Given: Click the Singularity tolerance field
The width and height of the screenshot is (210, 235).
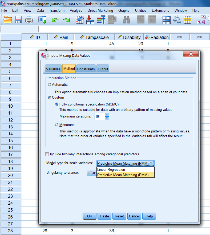Looking at the screenshot, I should pyautogui.click(x=92, y=173).
